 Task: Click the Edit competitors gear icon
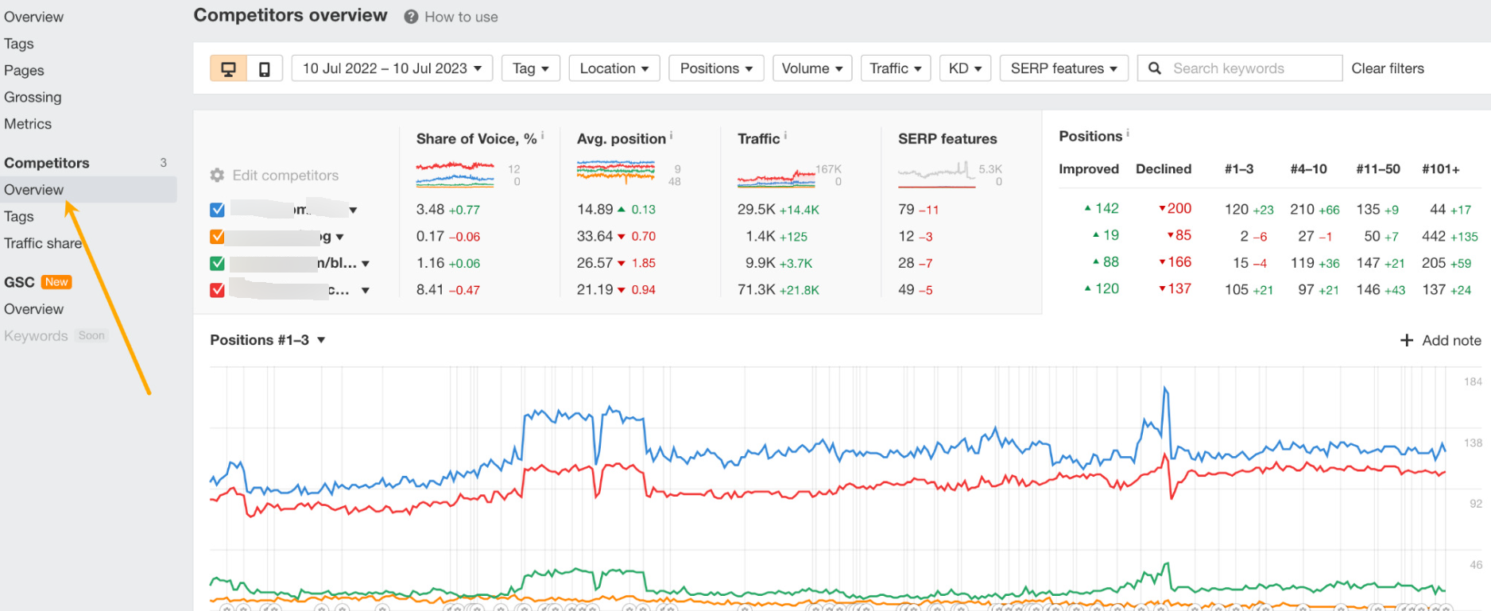[217, 176]
